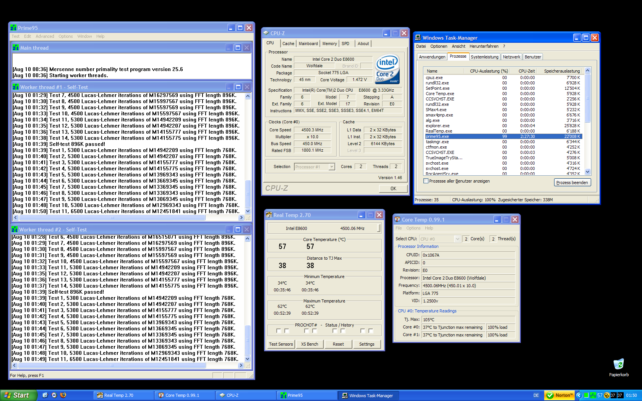This screenshot has width=642, height=401.
Task: Minimize the Worker thread #2 child window
Action: (229, 230)
